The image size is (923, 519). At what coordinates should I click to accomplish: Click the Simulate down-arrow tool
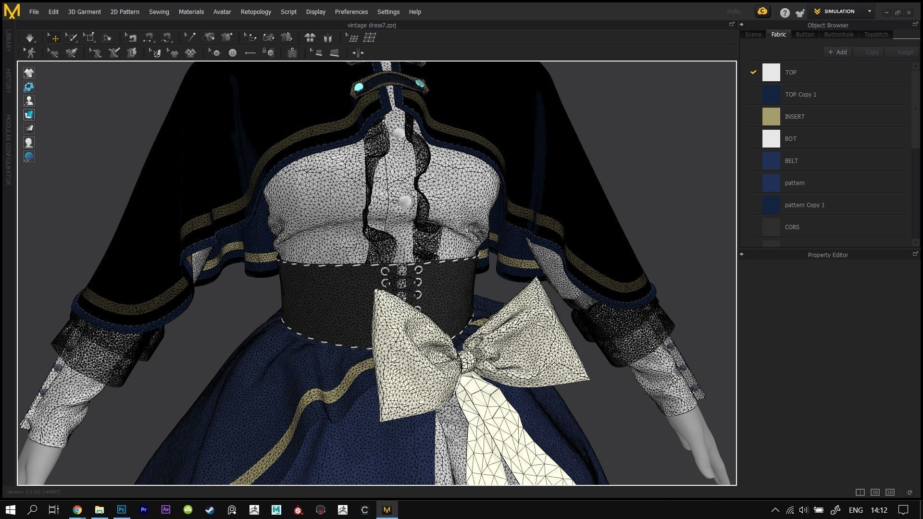tap(30, 37)
